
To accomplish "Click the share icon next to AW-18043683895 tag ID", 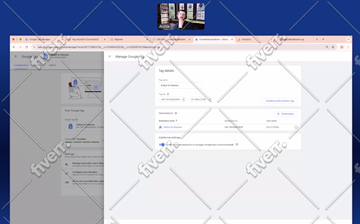I will [x=183, y=99].
